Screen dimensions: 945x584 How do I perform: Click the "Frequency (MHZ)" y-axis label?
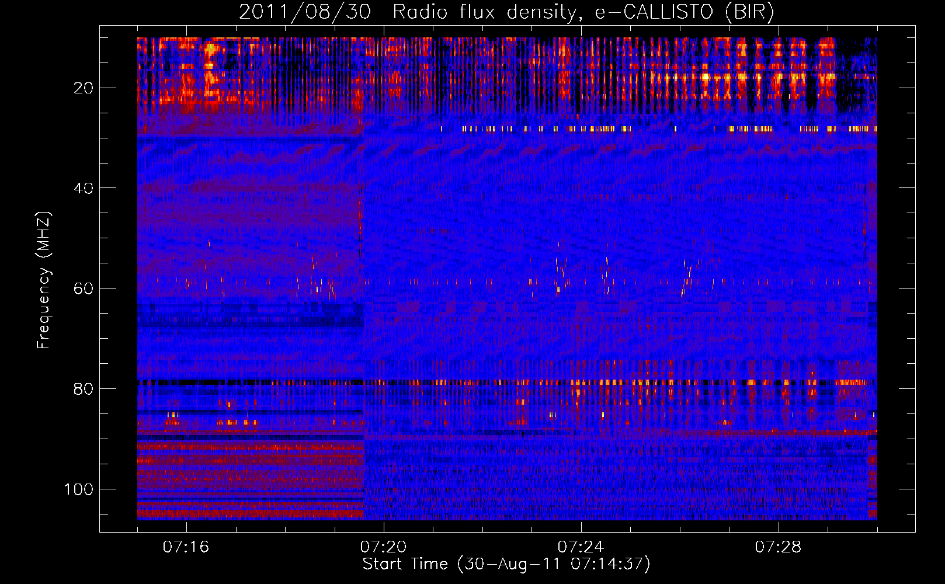click(44, 280)
